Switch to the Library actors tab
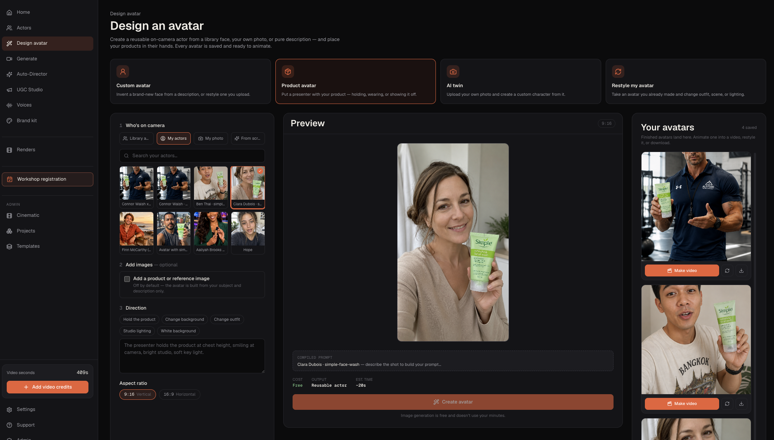 coord(136,139)
